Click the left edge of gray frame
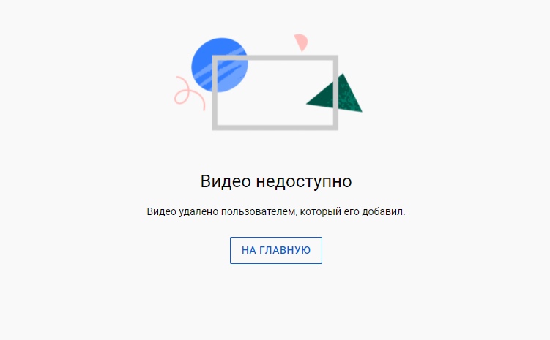 (215, 93)
